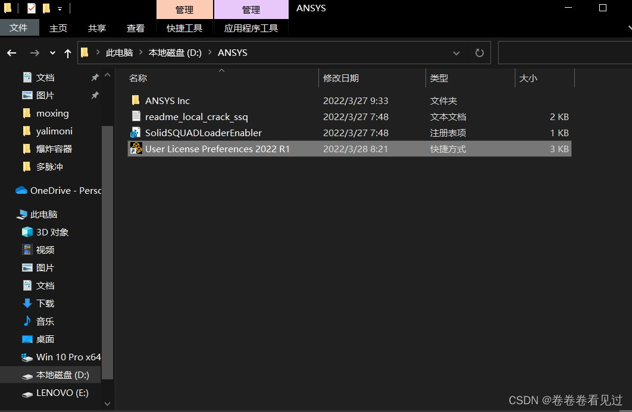Select the pinned 文档 item in quick access
The image size is (632, 412).
coord(45,77)
